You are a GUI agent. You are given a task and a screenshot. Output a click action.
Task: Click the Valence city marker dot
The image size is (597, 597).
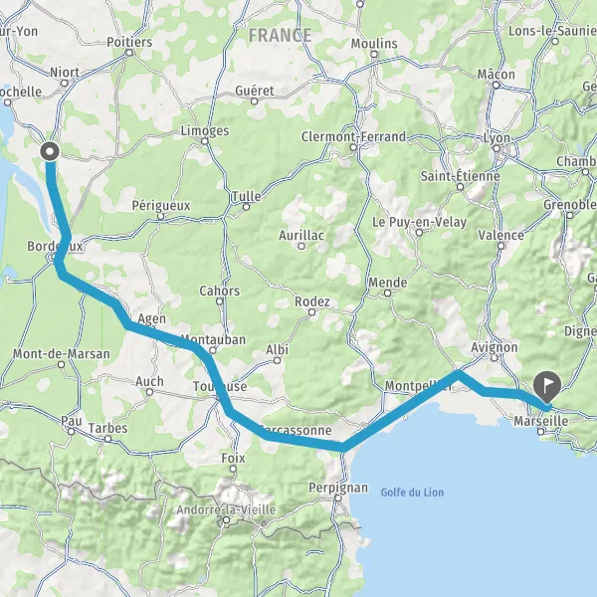(501, 246)
